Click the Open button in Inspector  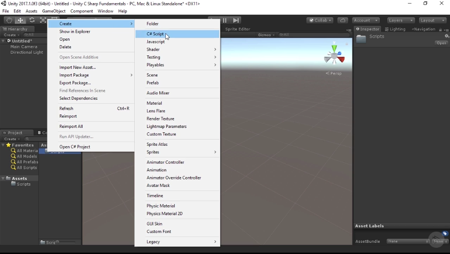click(x=441, y=43)
